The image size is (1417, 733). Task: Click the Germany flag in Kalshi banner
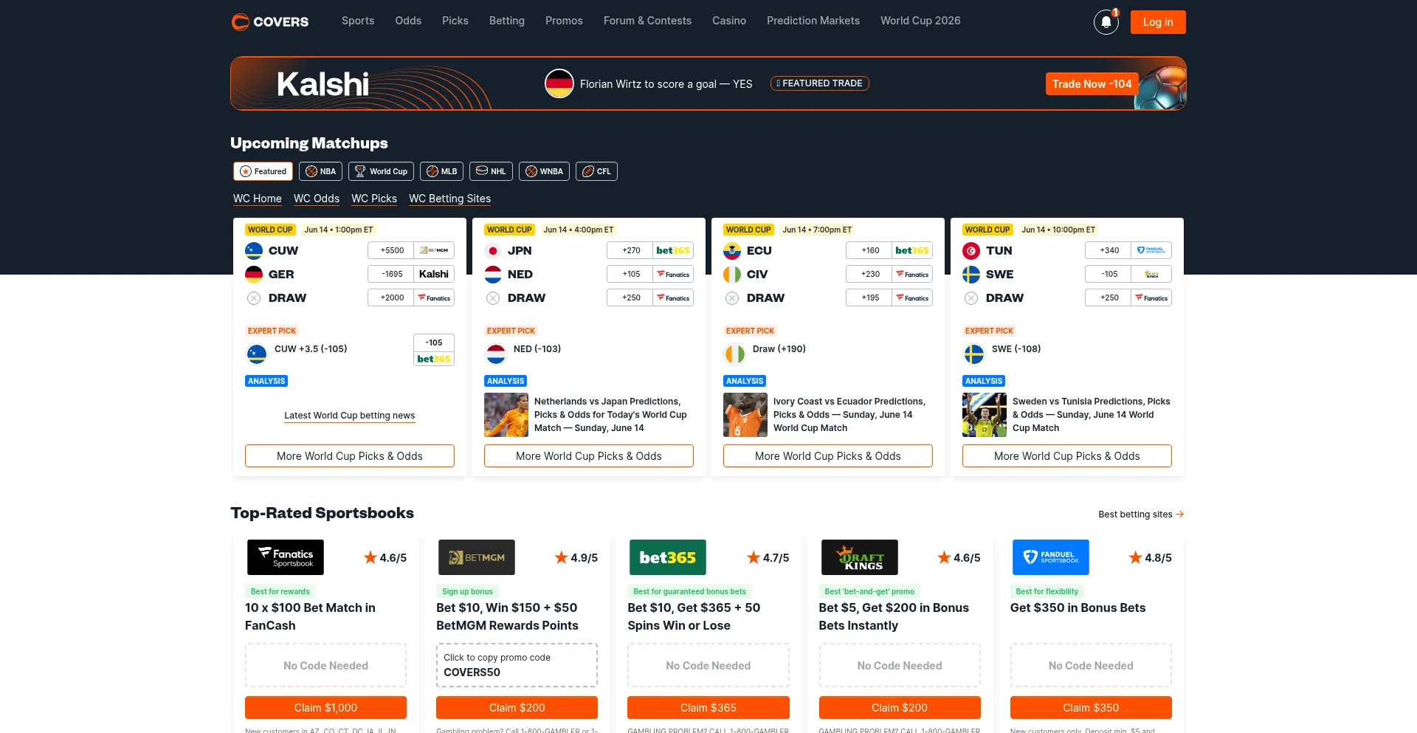coord(559,83)
